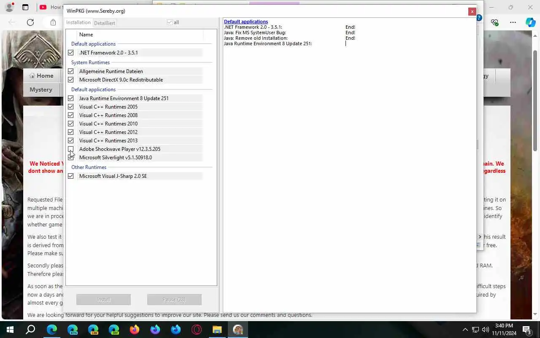Viewport: 540px width, 338px height.
Task: Uncheck Allgemeine Runtime Dateien checkbox
Action: click(71, 71)
